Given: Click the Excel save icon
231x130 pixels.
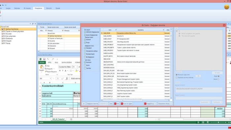Looking at the screenshot, I should tap(44, 59).
